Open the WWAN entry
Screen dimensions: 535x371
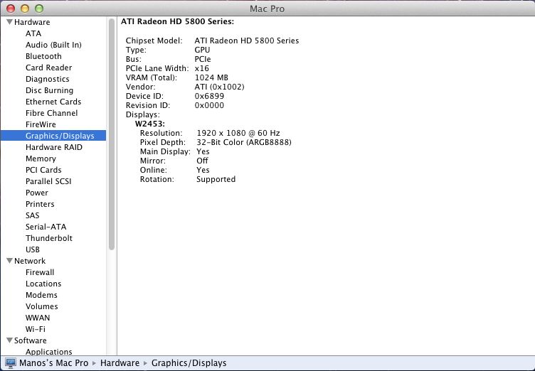[x=38, y=318]
